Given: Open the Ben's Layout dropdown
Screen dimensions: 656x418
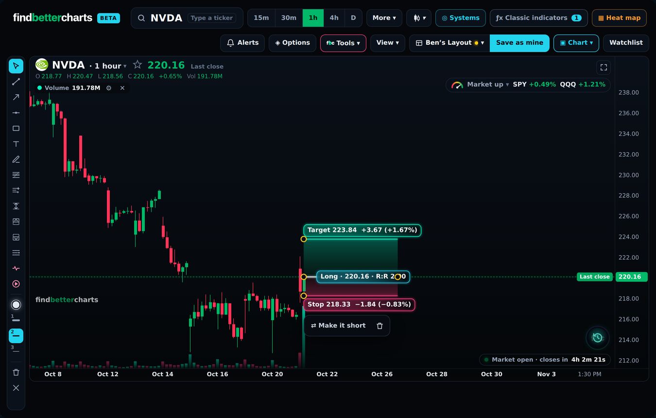Looking at the screenshot, I should pos(449,43).
